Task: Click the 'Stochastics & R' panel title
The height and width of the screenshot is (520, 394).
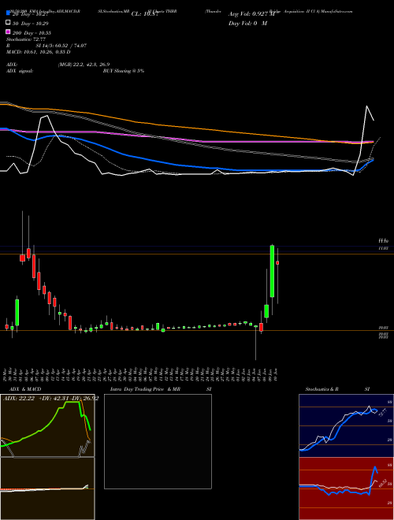Action: point(322,389)
